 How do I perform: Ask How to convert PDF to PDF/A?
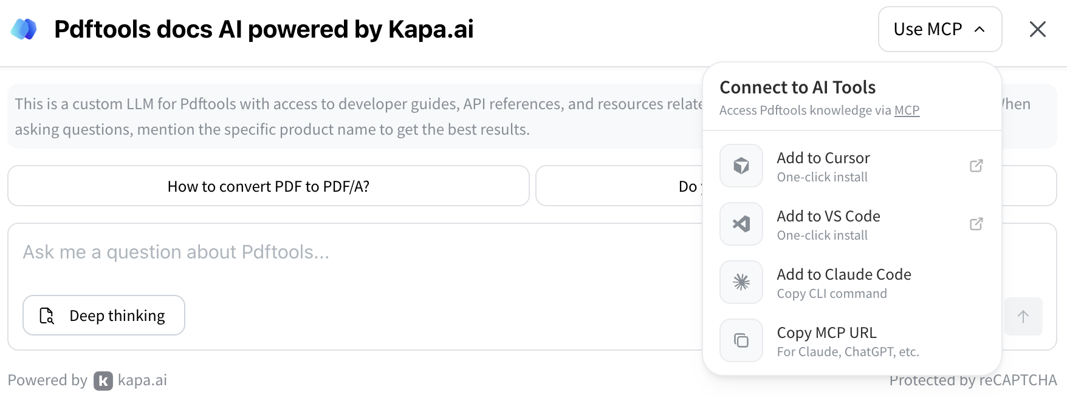[x=269, y=186]
